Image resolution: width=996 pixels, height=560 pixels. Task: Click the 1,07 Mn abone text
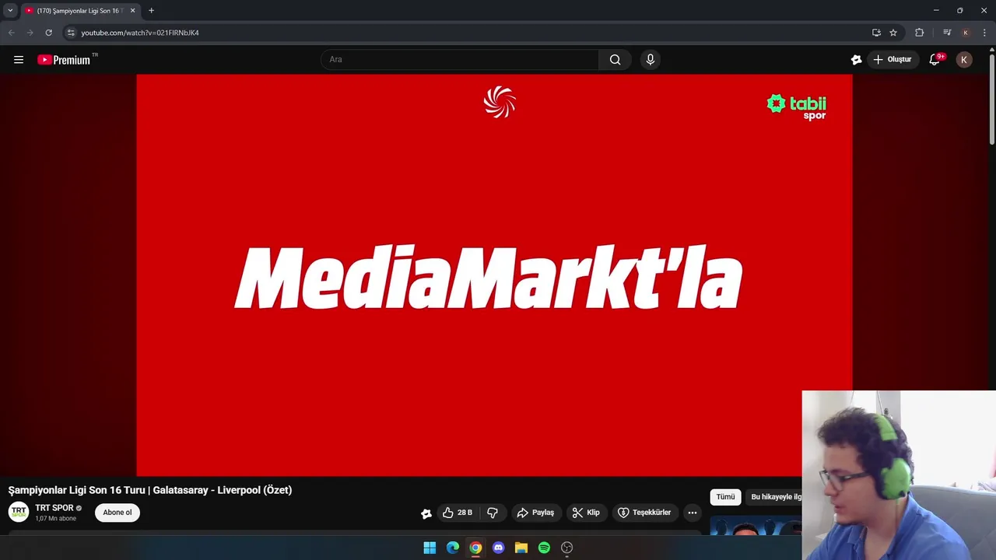[x=56, y=519]
